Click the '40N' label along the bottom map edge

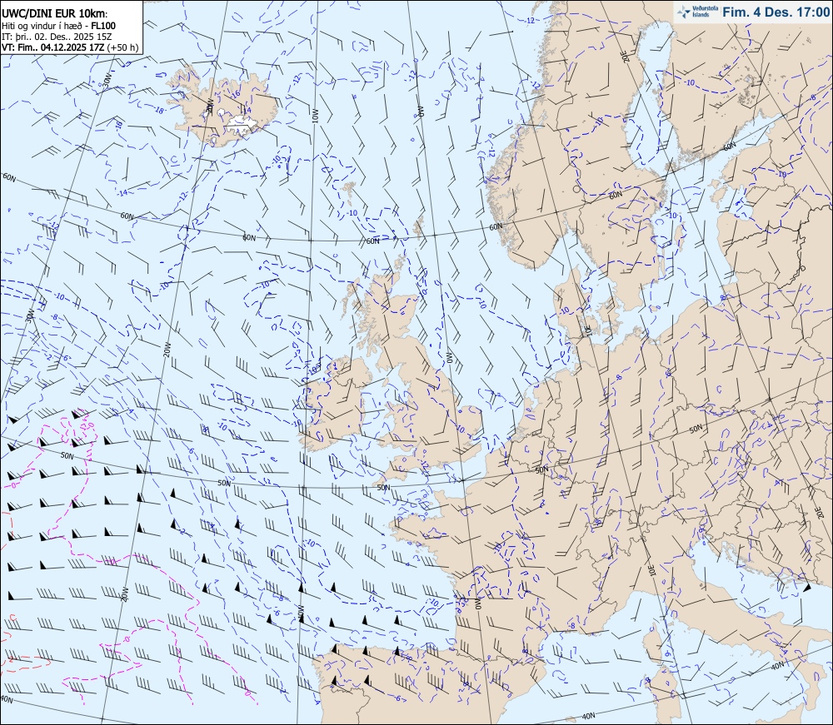click(589, 716)
